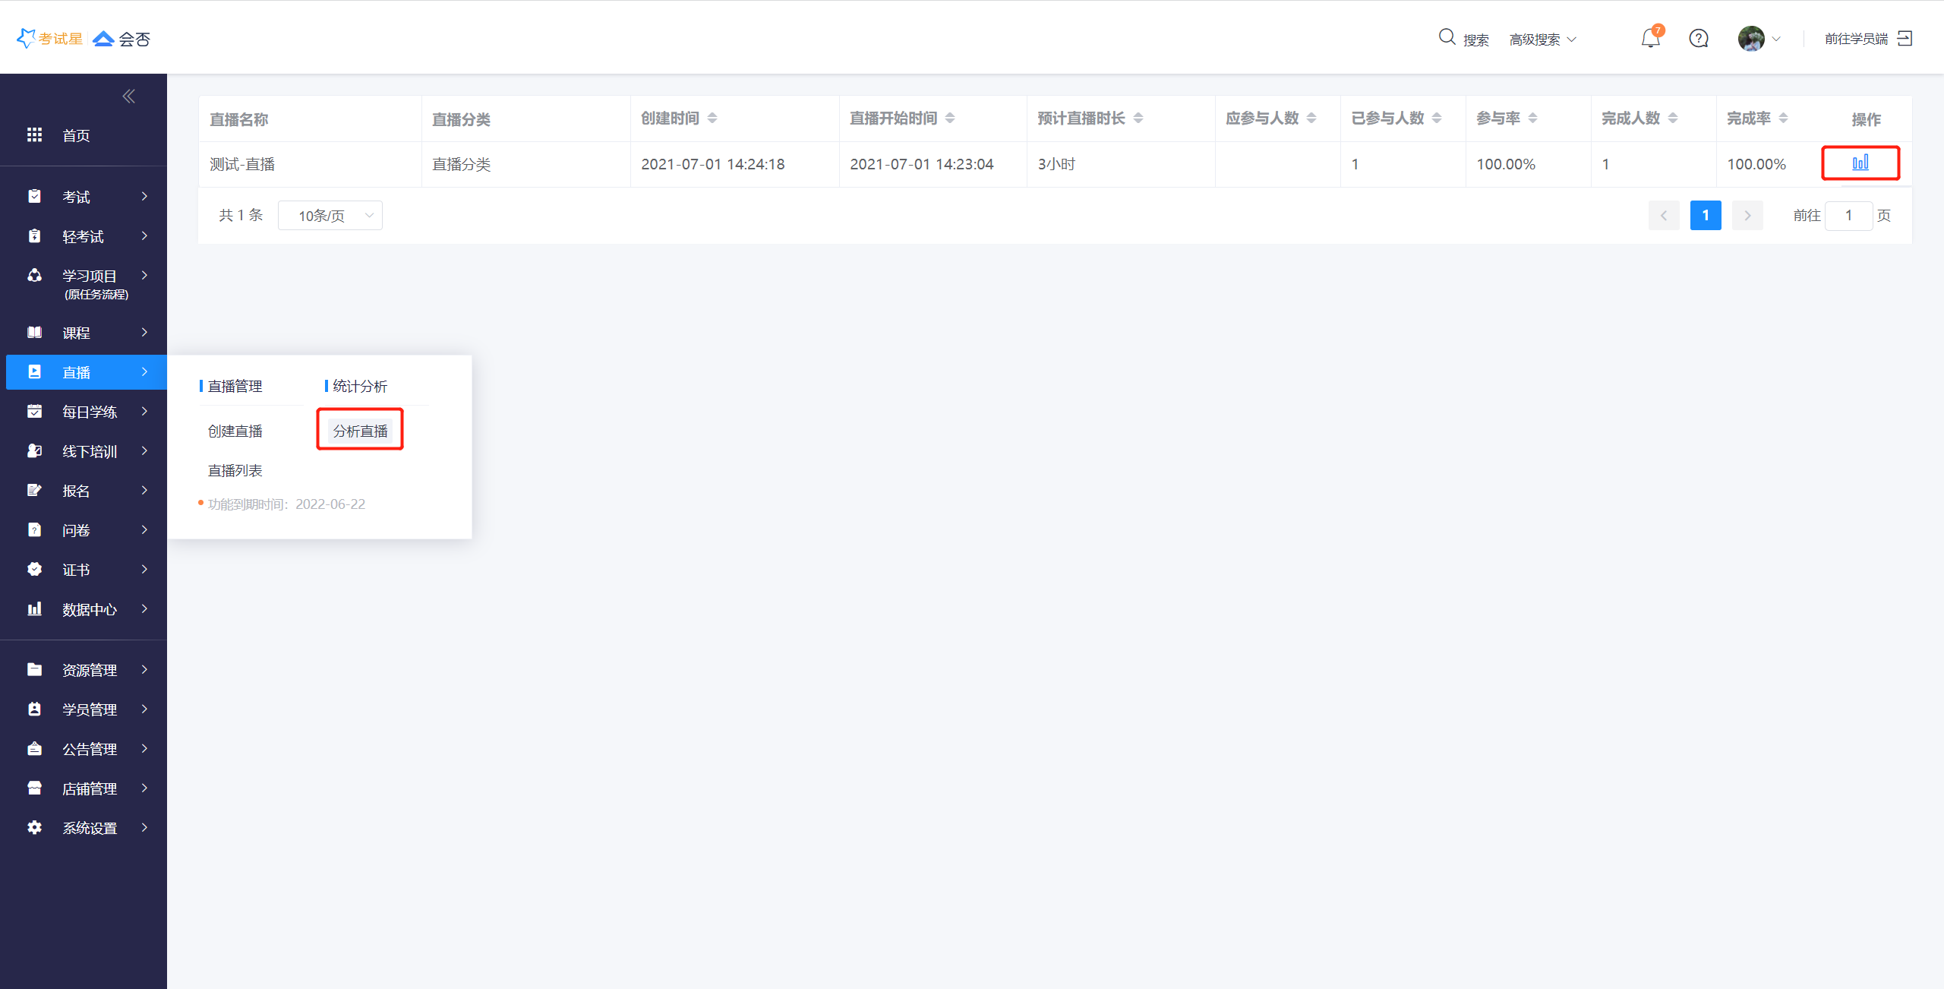Click the user avatar picture
The image size is (1944, 989).
1751,38
